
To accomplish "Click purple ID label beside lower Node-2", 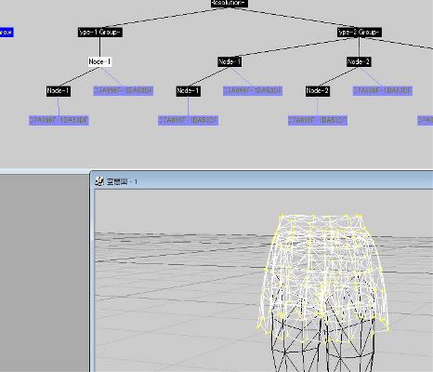I will 383,90.
